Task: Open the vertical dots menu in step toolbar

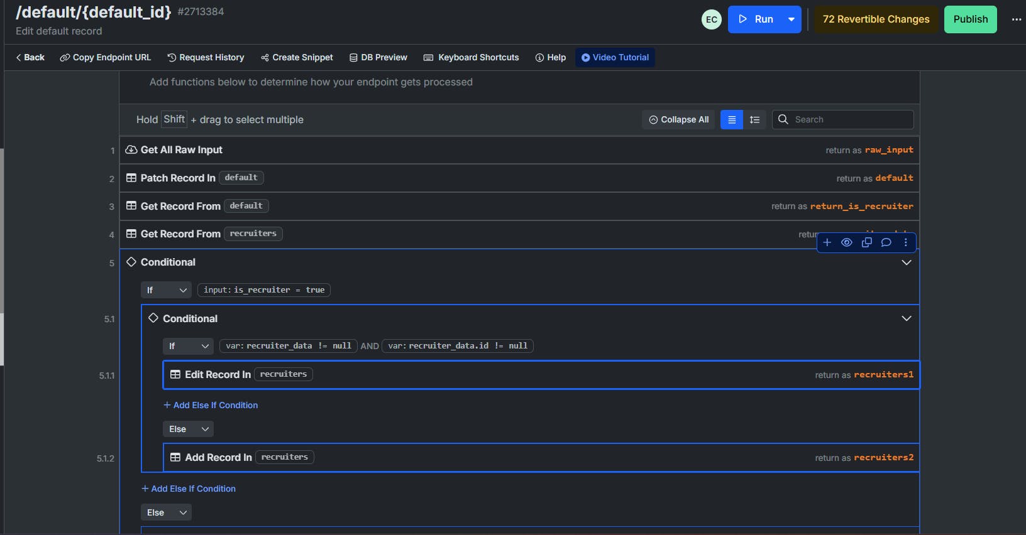Action: (906, 242)
